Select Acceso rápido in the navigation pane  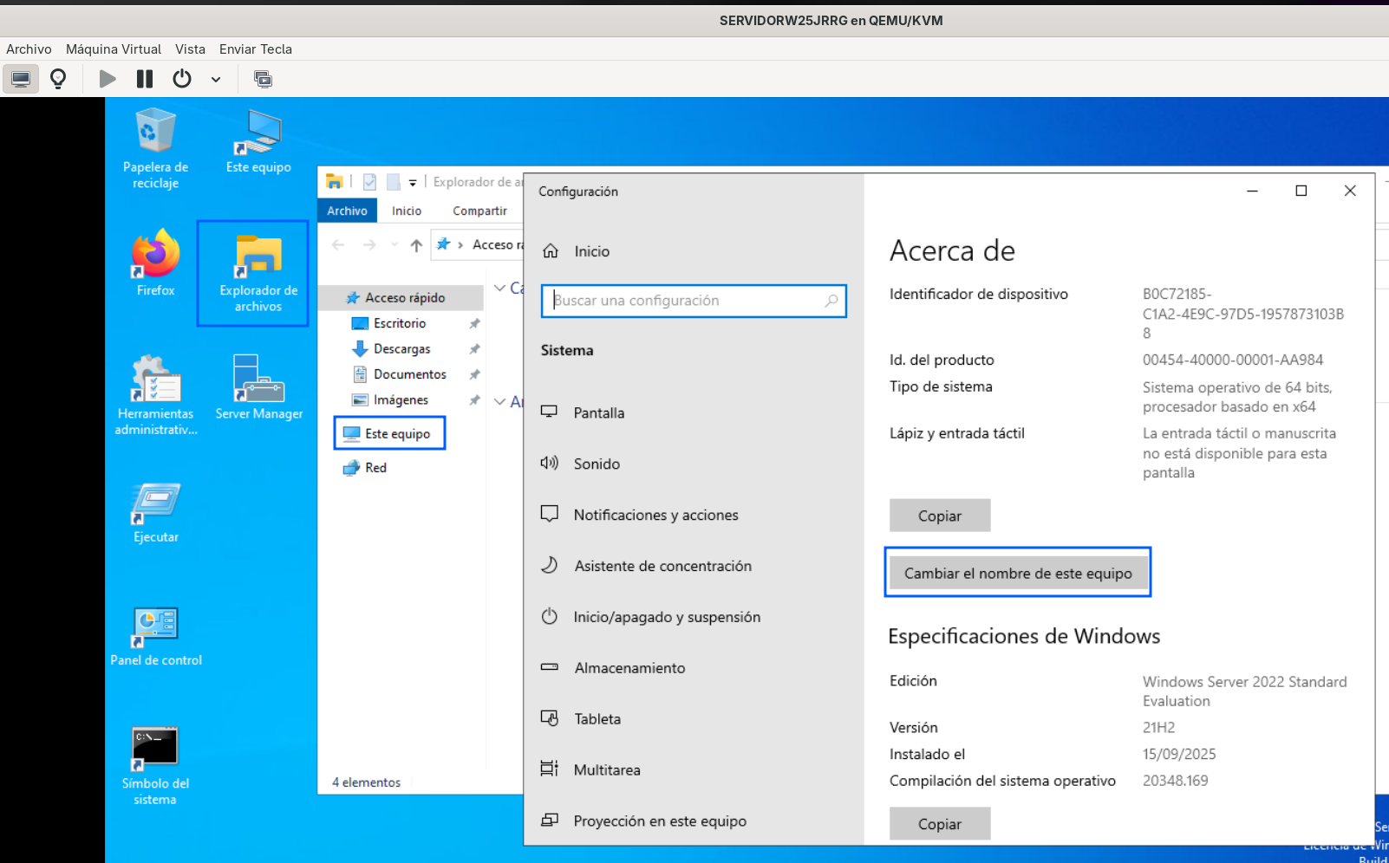click(x=400, y=297)
